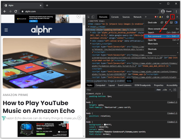181x139 pixels.
Task: Dock DevTools to right side
Action: [176, 22]
